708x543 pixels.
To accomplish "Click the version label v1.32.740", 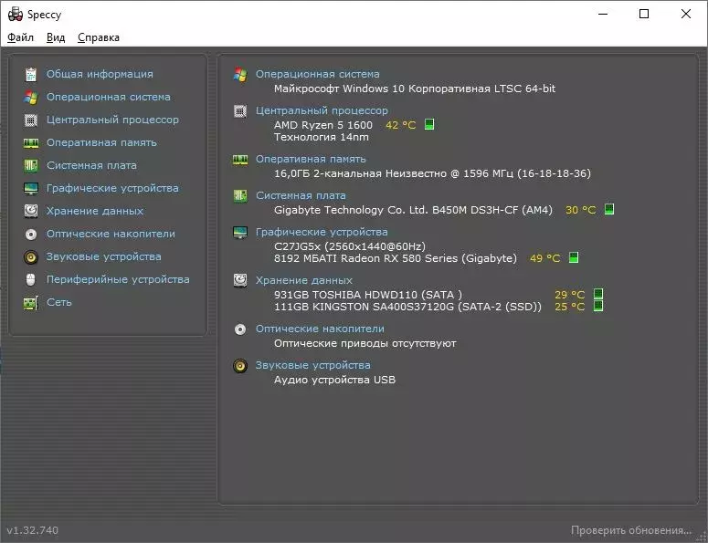I will (x=33, y=530).
